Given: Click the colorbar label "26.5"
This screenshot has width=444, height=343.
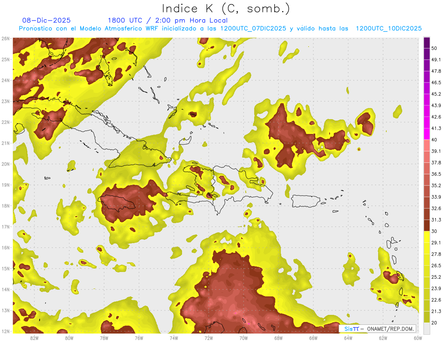Looking at the screenshot, I should [x=436, y=265].
